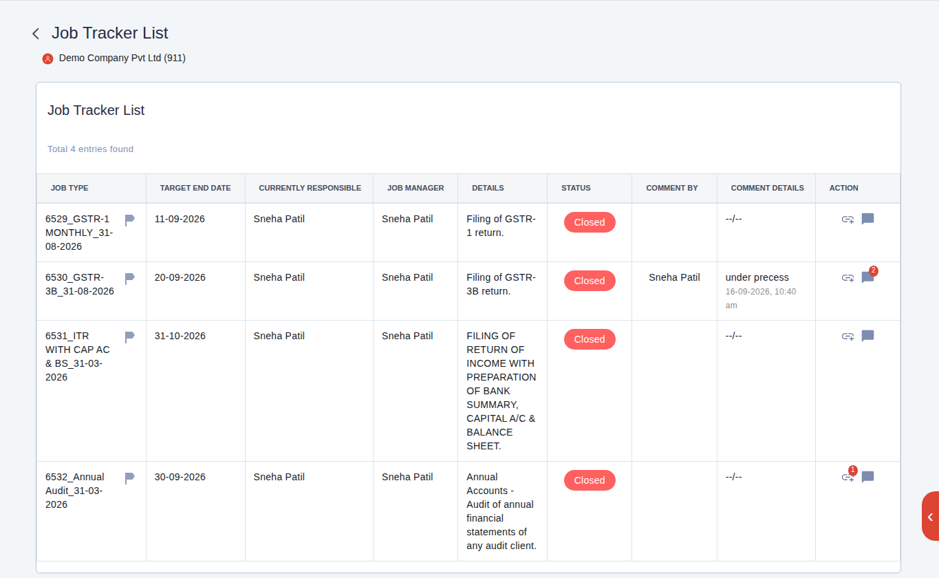Screen dimensions: 939x578
Task: Click job name 6529_GSTR-1 MONTHLY_31-08-2026
Action: coord(80,233)
